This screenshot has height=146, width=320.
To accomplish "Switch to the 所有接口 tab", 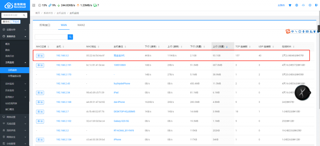I will 45,25.
